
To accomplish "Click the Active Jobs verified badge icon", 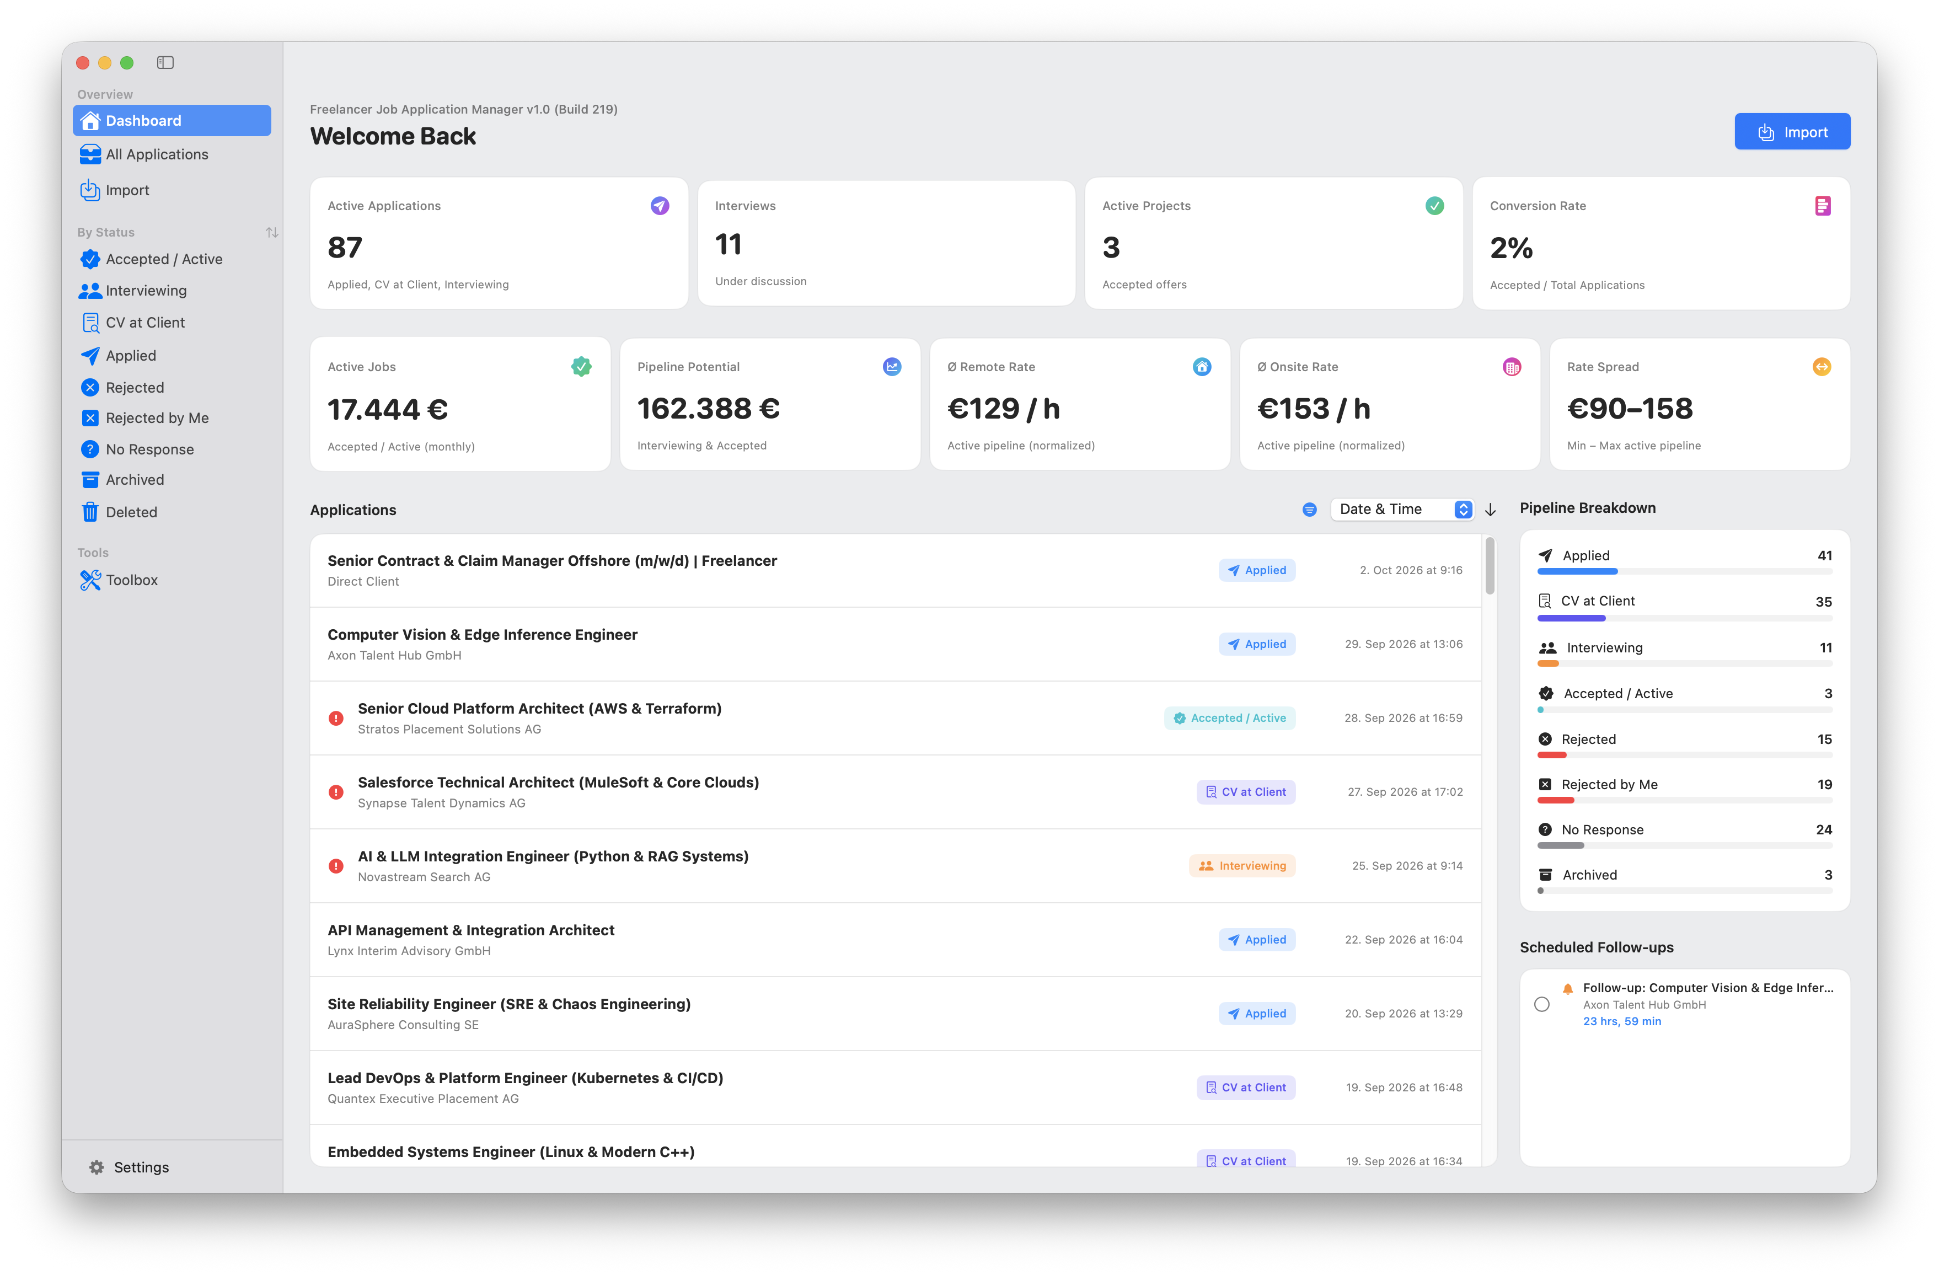I will tap(581, 367).
